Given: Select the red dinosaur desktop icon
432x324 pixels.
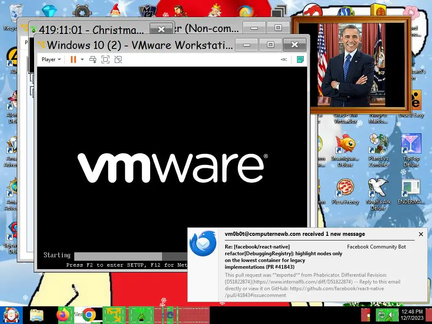Looking at the screenshot, I should 313,10.
